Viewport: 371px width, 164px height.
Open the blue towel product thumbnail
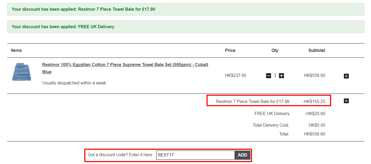coord(22,72)
